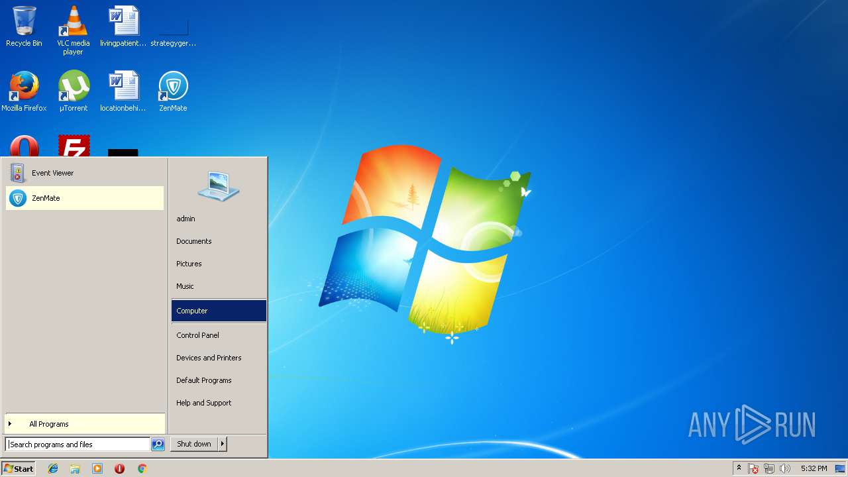Viewport: 848px width, 477px height.
Task: Click the Search programs and files box
Action: (x=78, y=445)
